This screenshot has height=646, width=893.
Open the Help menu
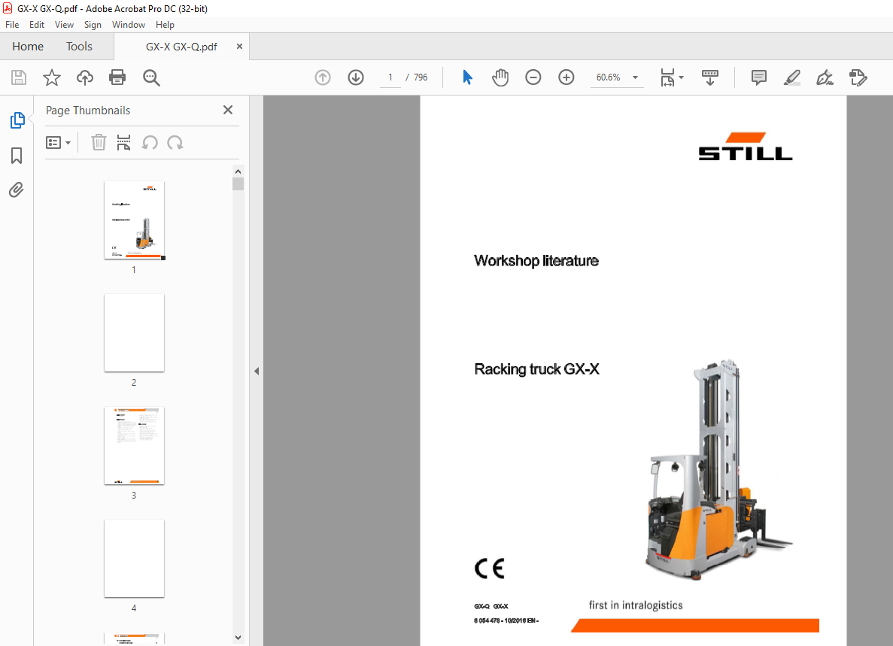(165, 25)
